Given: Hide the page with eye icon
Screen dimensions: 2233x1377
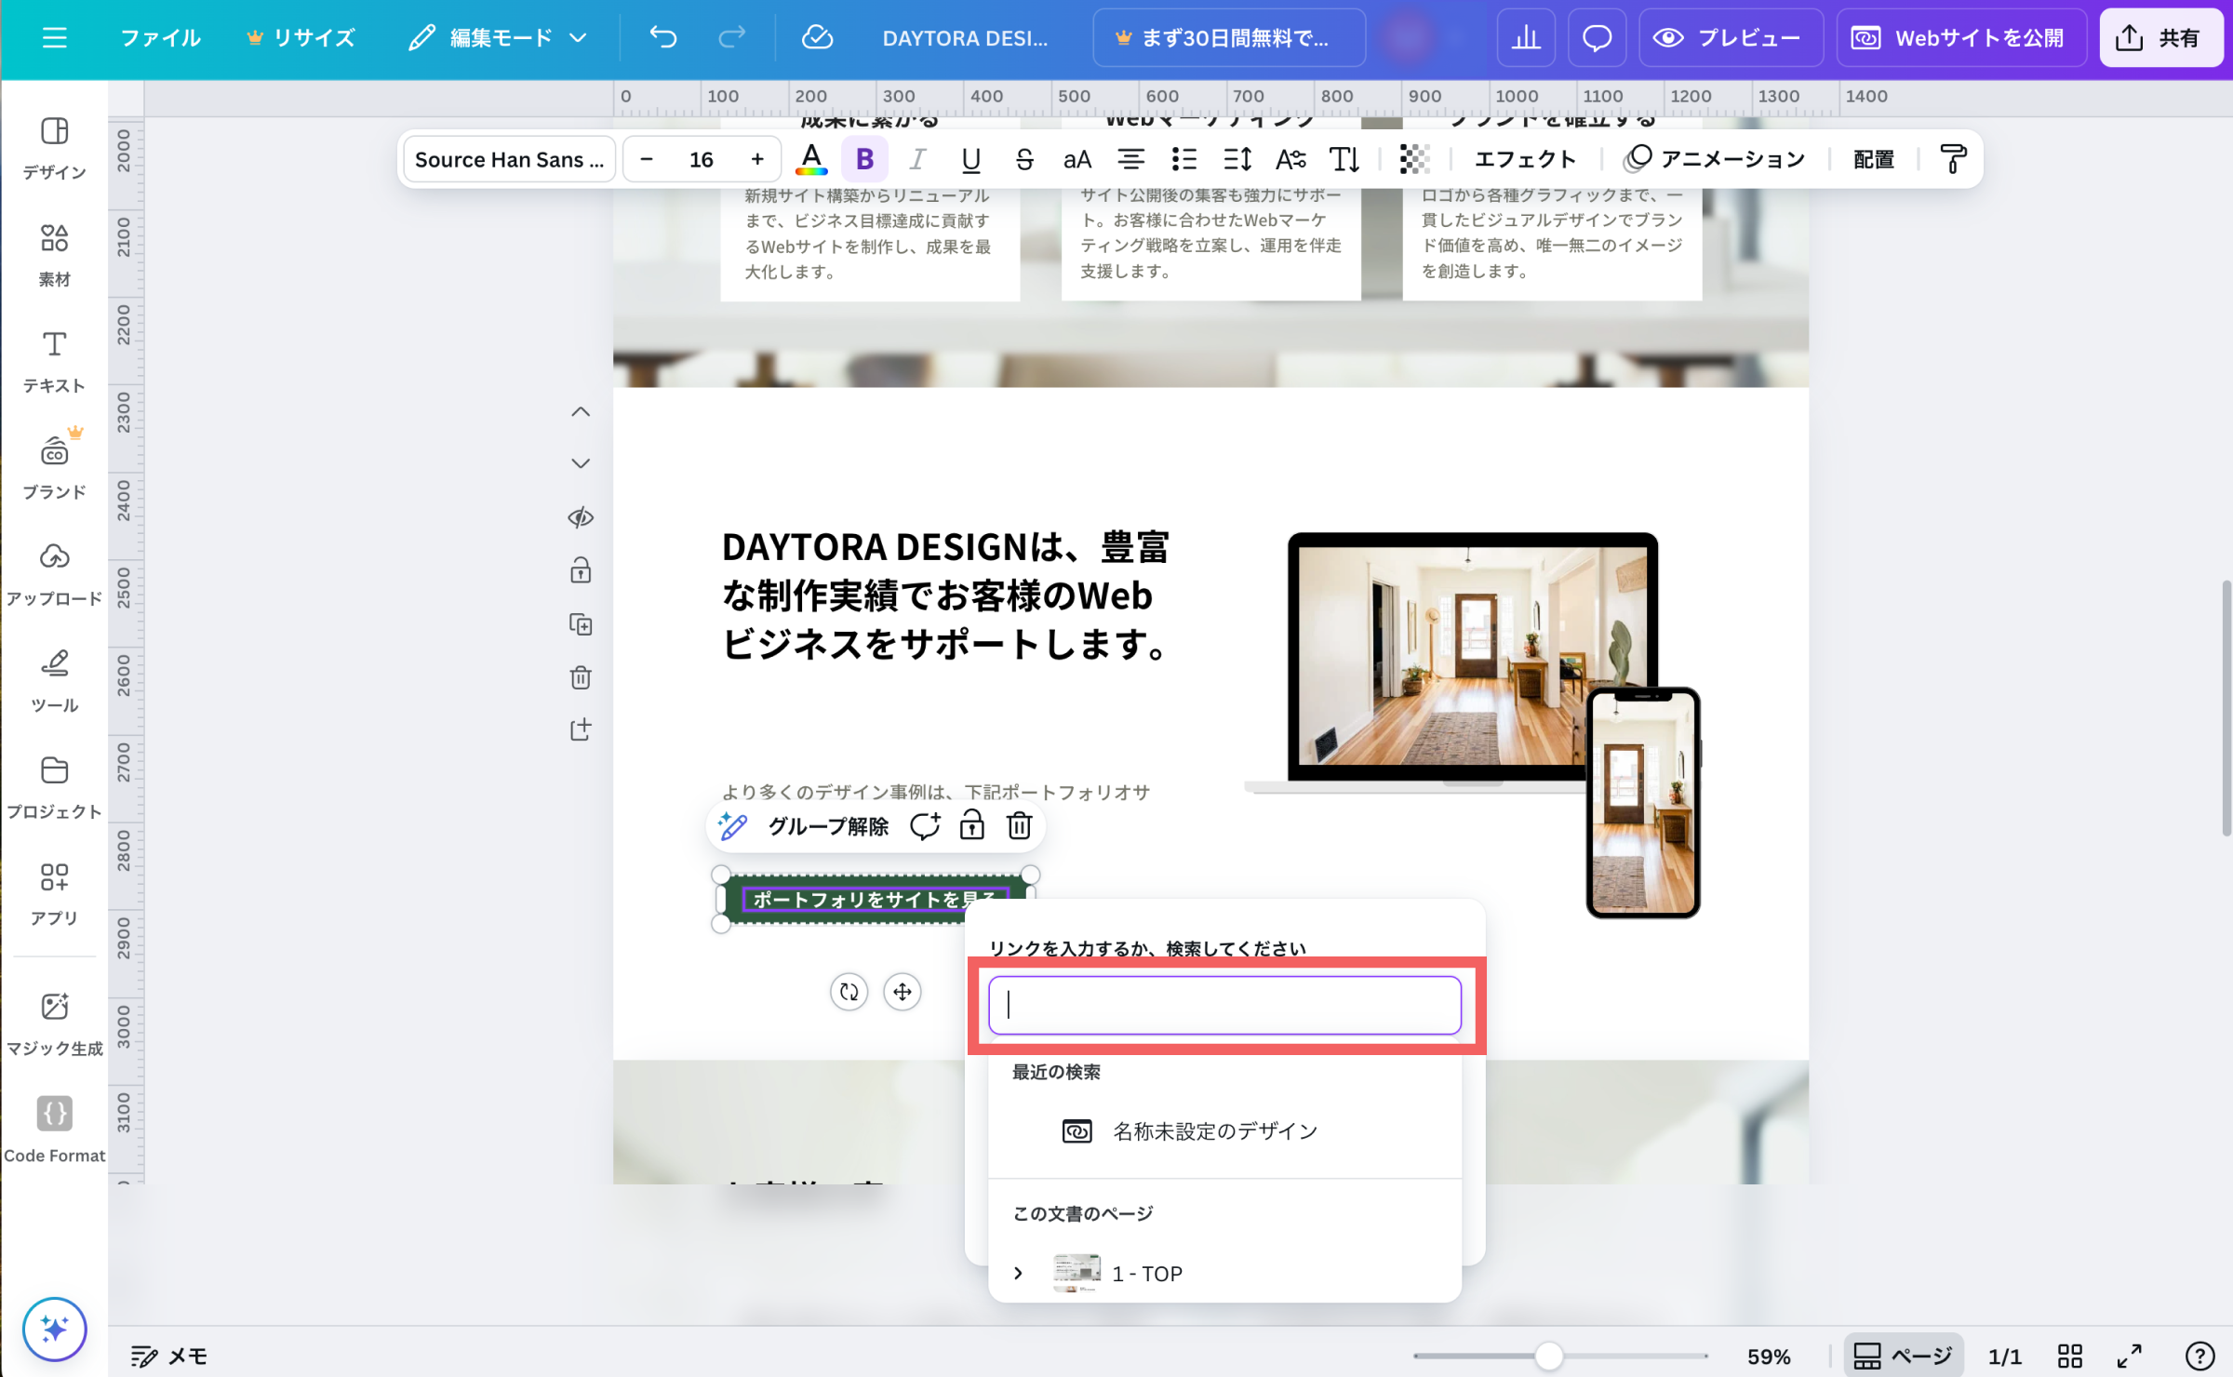Looking at the screenshot, I should pos(581,517).
